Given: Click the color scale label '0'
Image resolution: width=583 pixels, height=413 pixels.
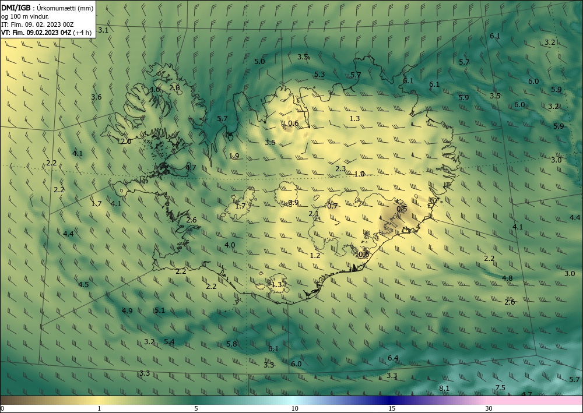Looking at the screenshot, I should [x=2, y=408].
